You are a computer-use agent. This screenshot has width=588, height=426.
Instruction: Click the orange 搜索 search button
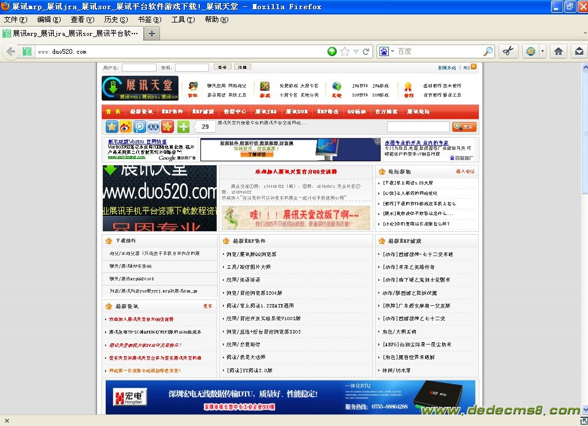464,127
